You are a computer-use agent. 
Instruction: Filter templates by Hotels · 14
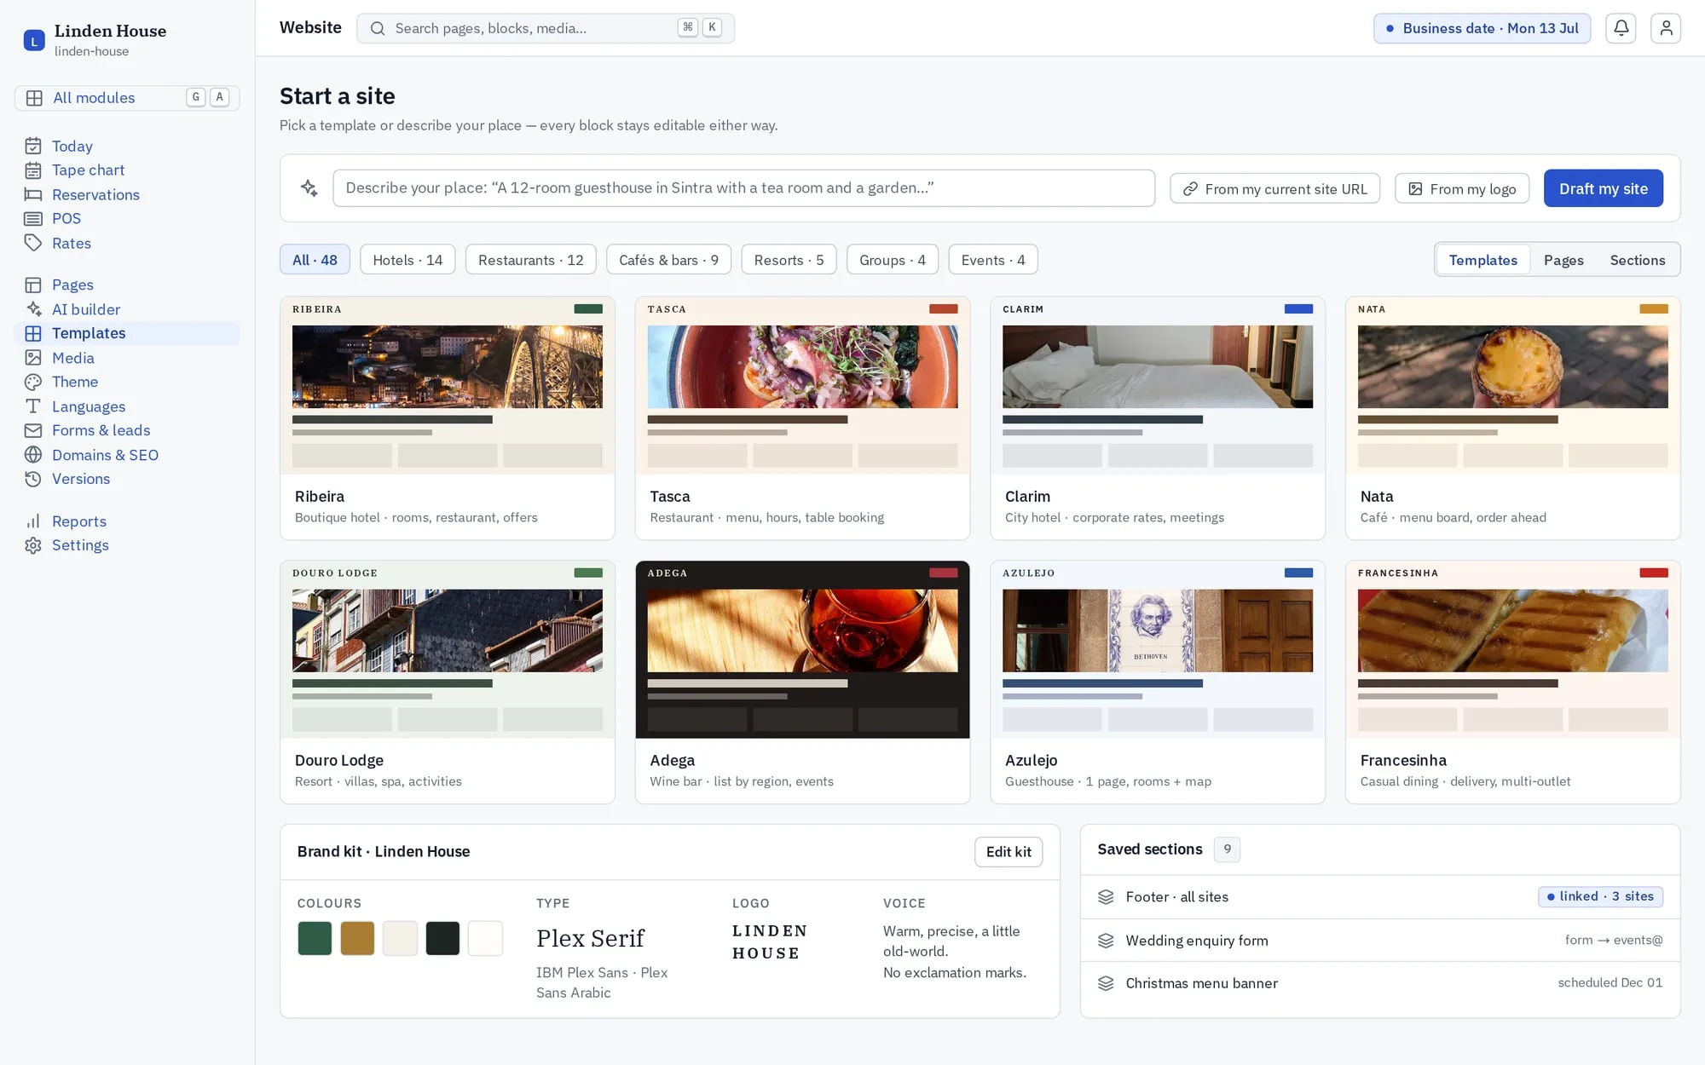coord(407,260)
